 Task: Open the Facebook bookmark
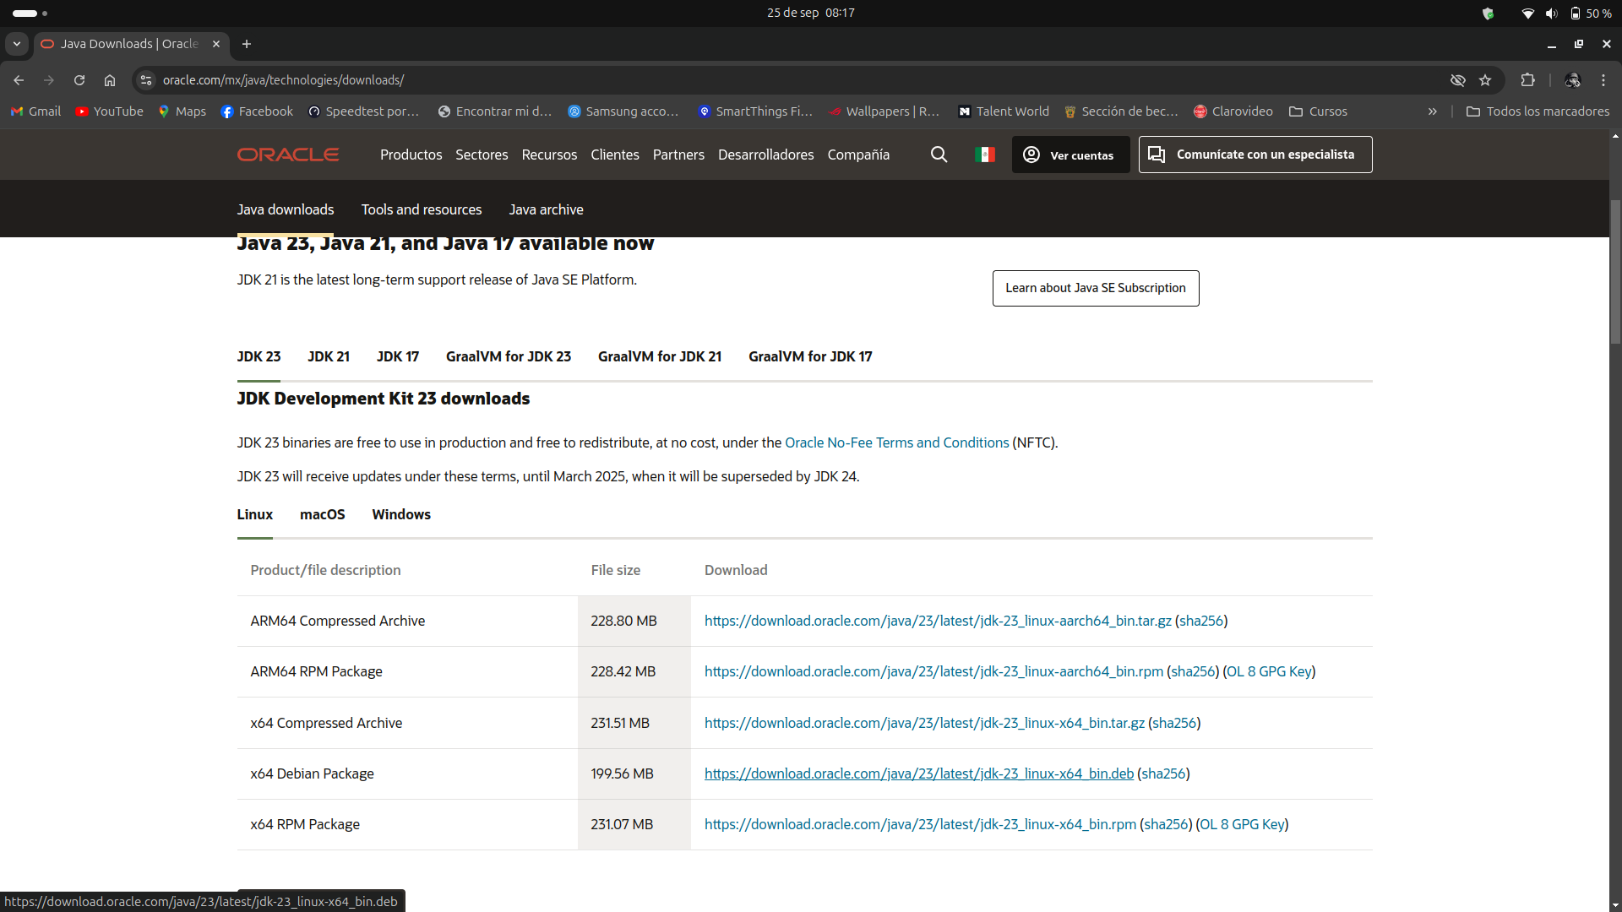click(257, 111)
